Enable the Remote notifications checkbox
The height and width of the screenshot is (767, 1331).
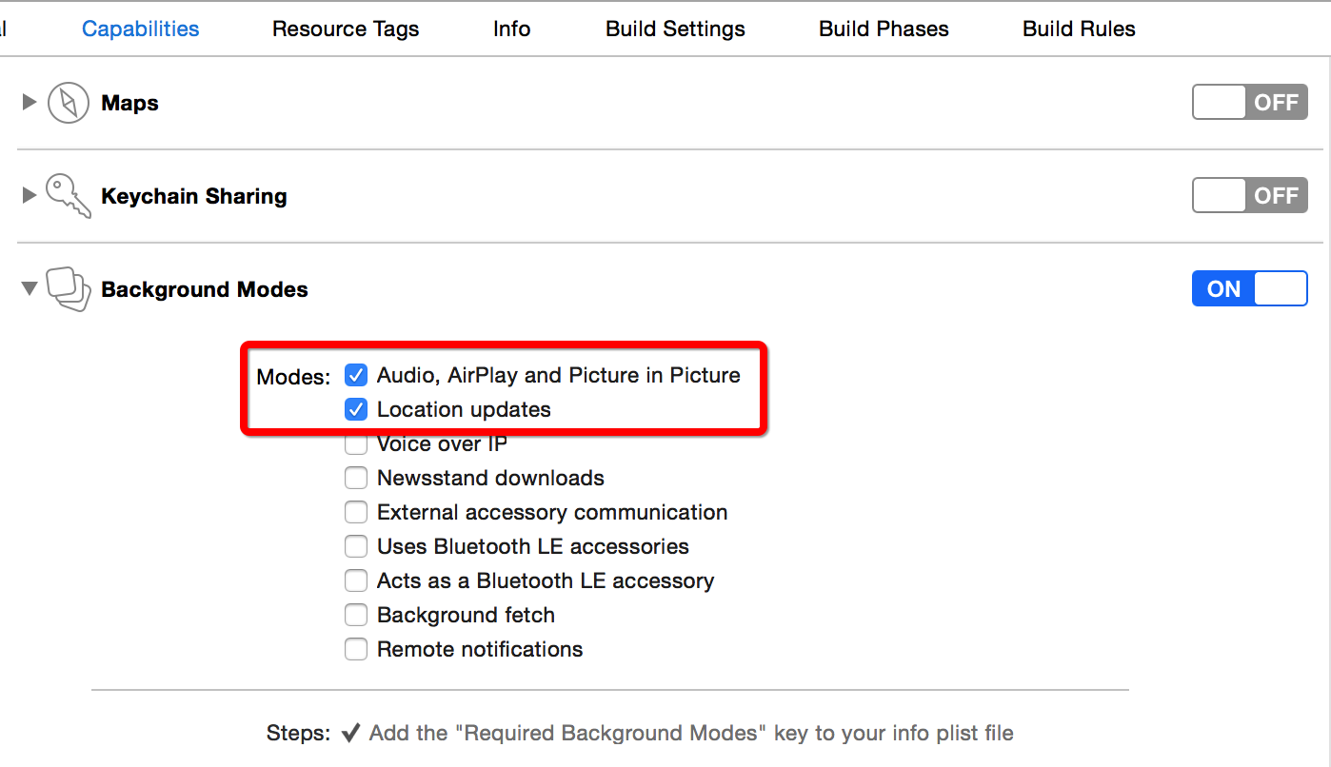coord(356,649)
